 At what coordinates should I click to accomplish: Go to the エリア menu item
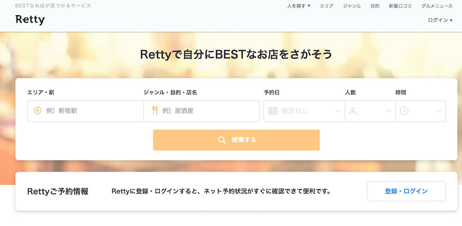[327, 6]
